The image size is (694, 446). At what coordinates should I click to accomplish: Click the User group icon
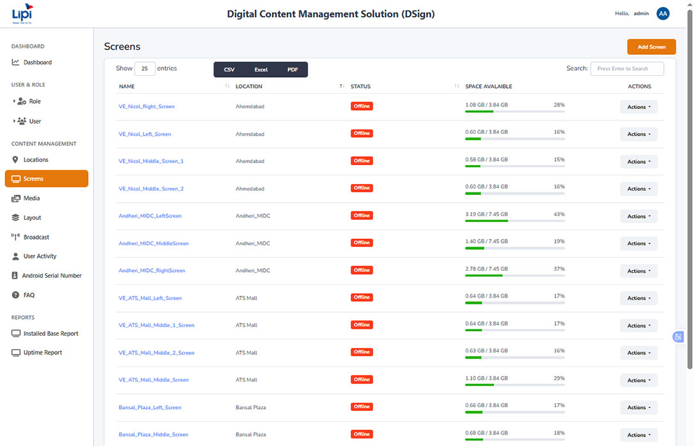(x=22, y=121)
